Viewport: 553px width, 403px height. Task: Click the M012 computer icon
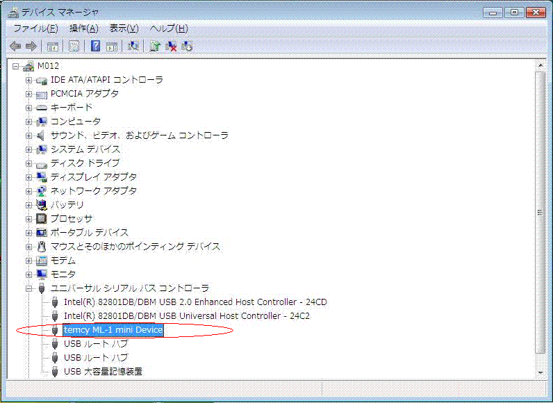point(28,66)
